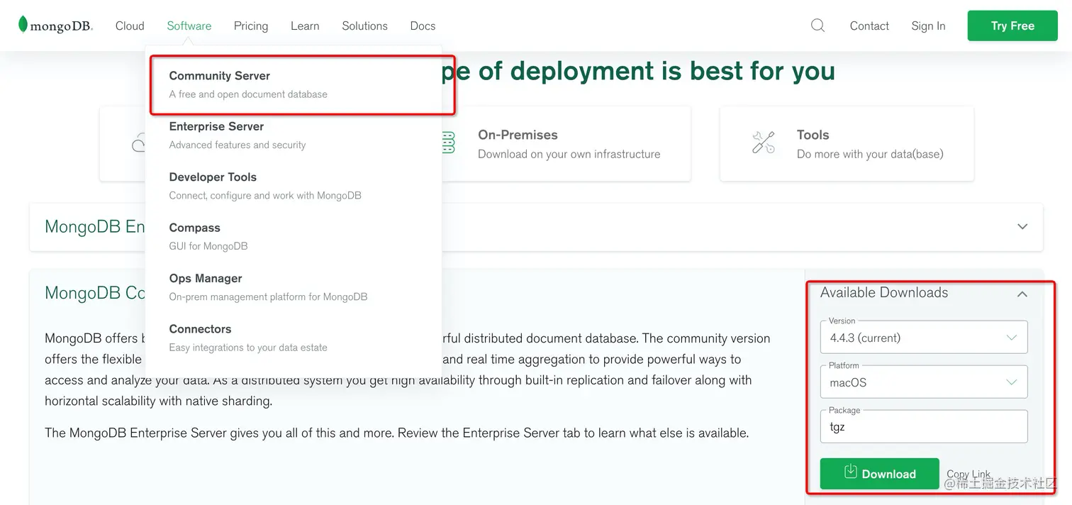This screenshot has height=505, width=1072.
Task: Click the Sign In link
Action: click(x=928, y=26)
